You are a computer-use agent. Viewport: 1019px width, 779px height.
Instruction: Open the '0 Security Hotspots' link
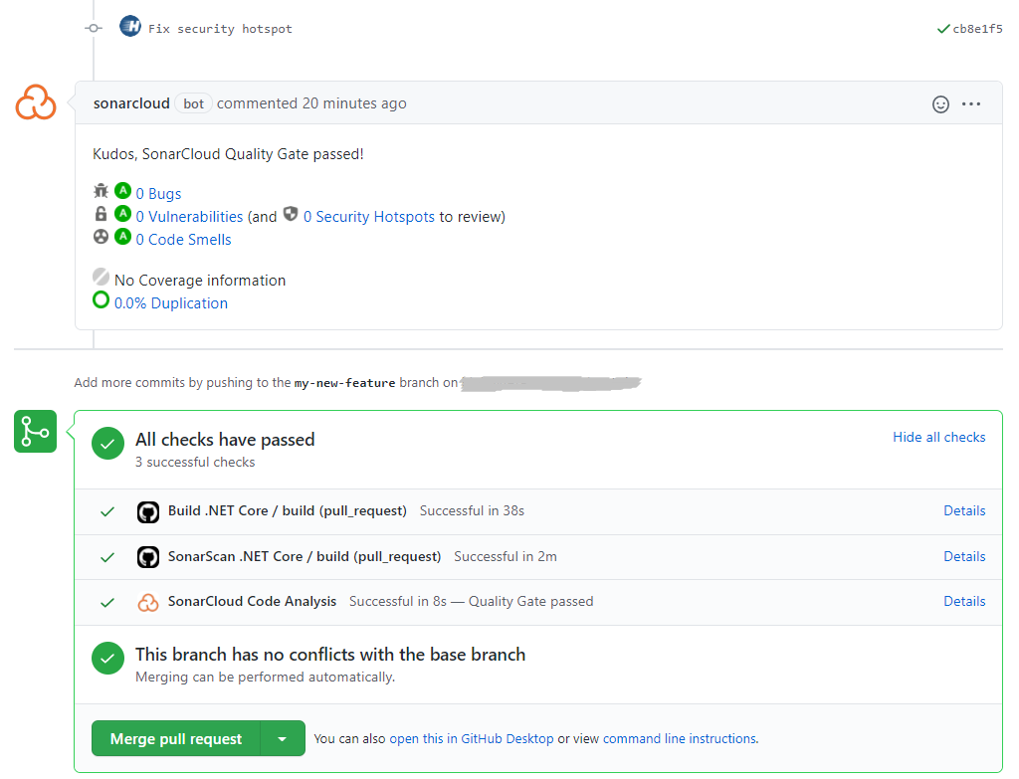coord(369,216)
